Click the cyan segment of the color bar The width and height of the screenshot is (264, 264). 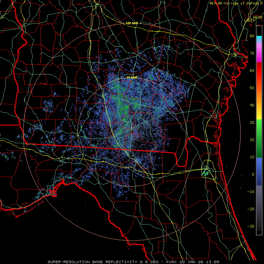259,39
